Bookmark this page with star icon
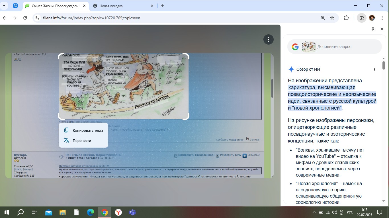Viewport: 389px width, 218px height. click(x=332, y=18)
